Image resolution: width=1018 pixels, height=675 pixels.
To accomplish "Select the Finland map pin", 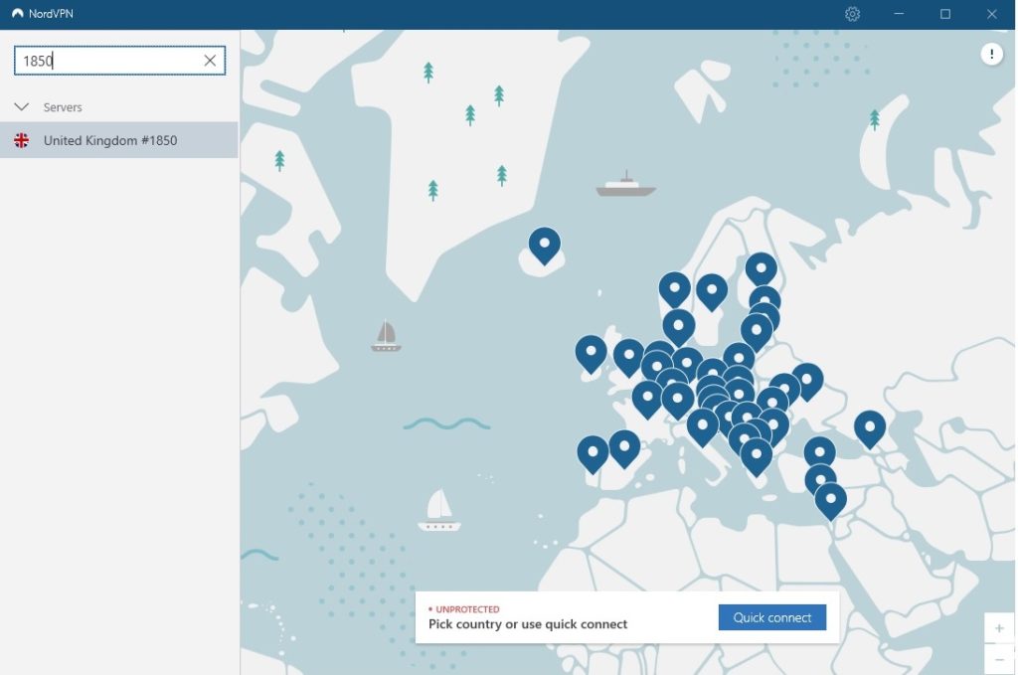I will (x=761, y=268).
